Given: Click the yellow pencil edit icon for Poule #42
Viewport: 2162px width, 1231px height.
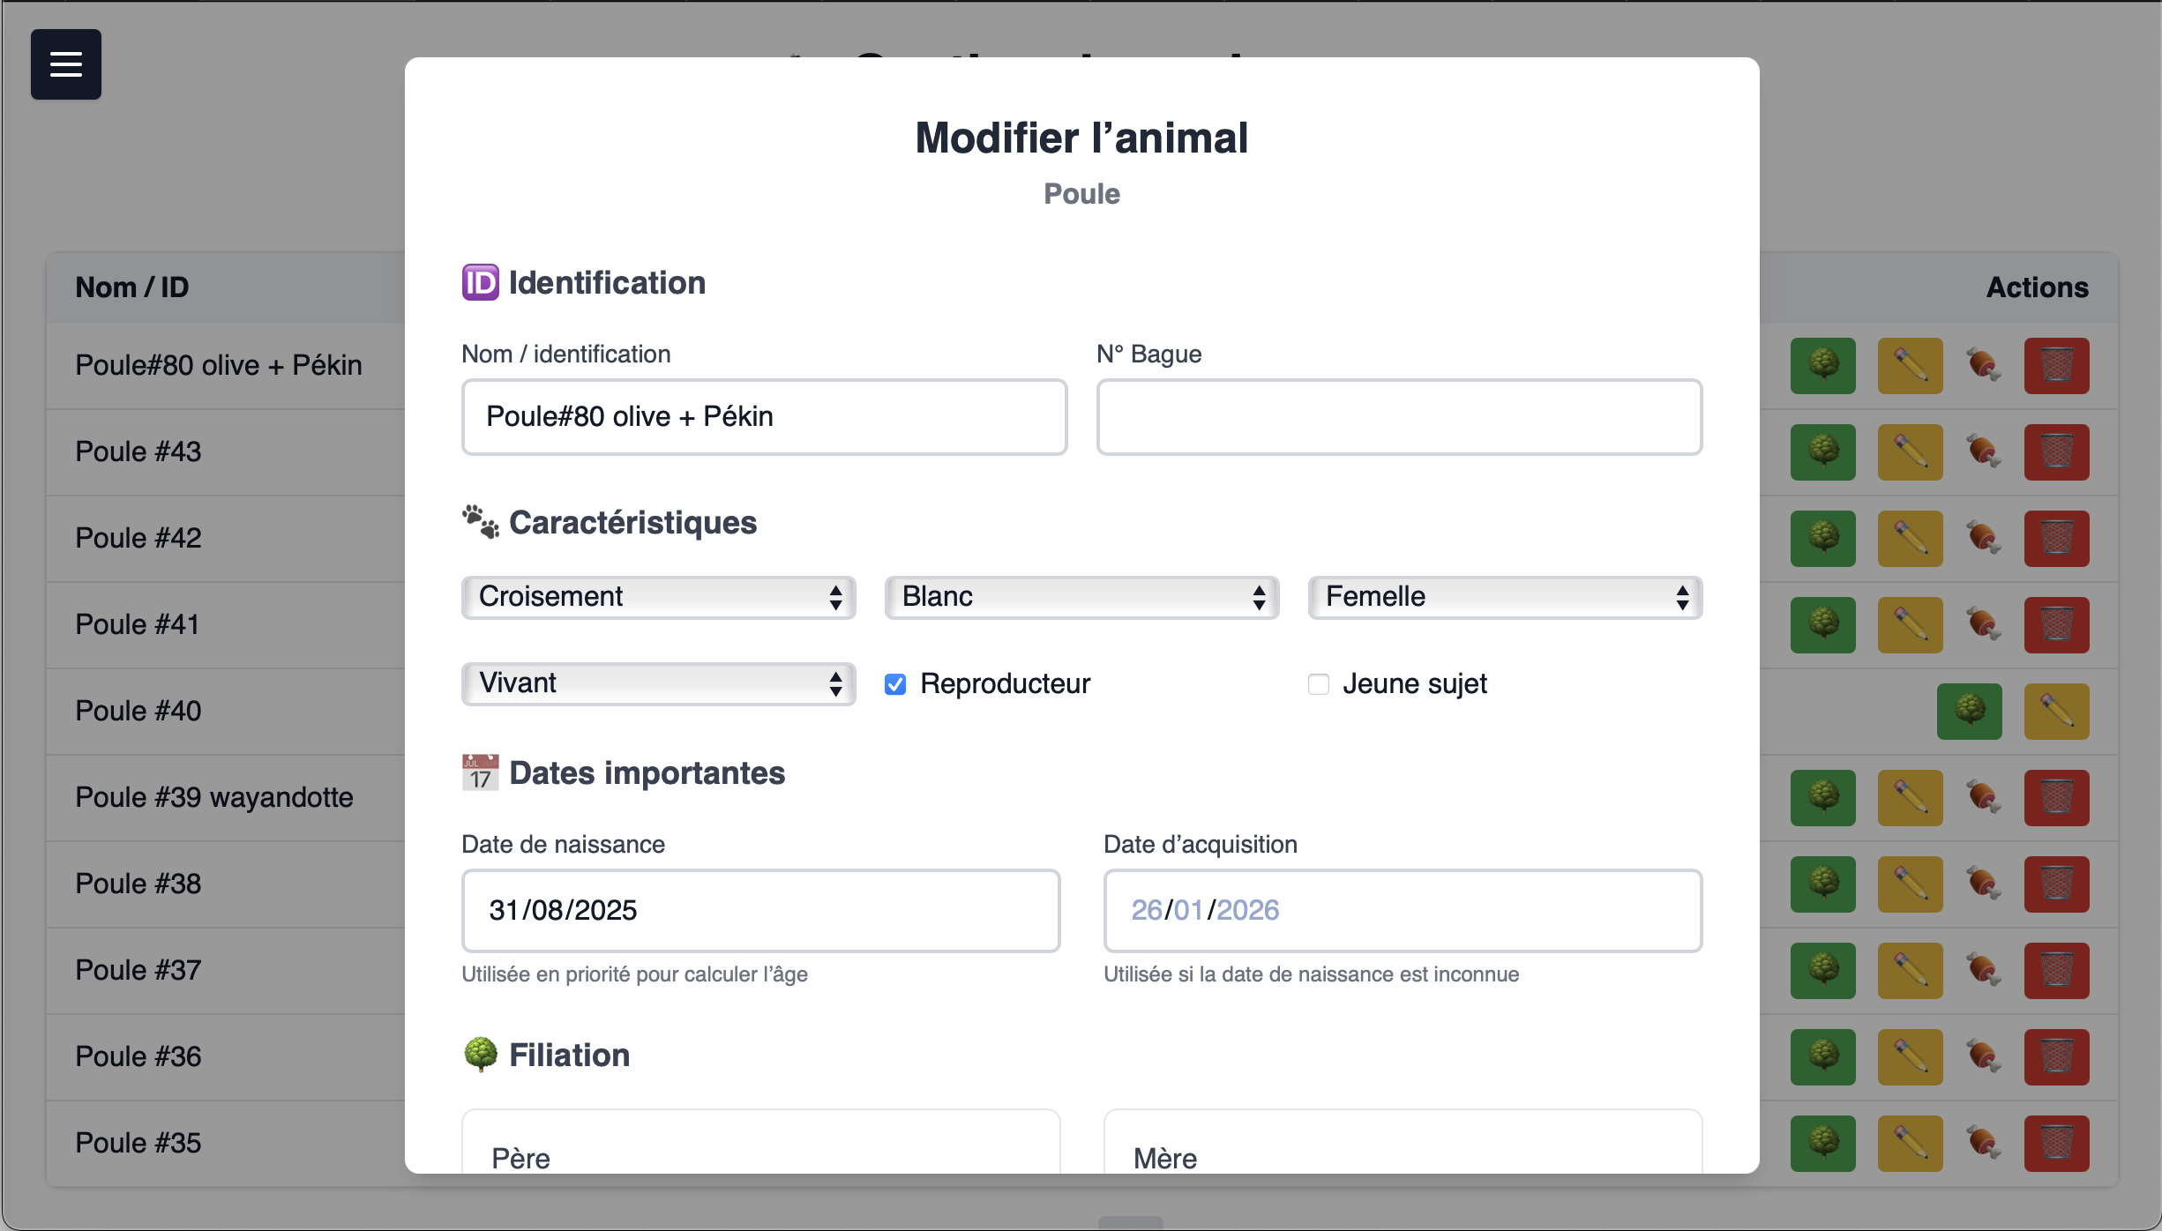Looking at the screenshot, I should (1910, 538).
